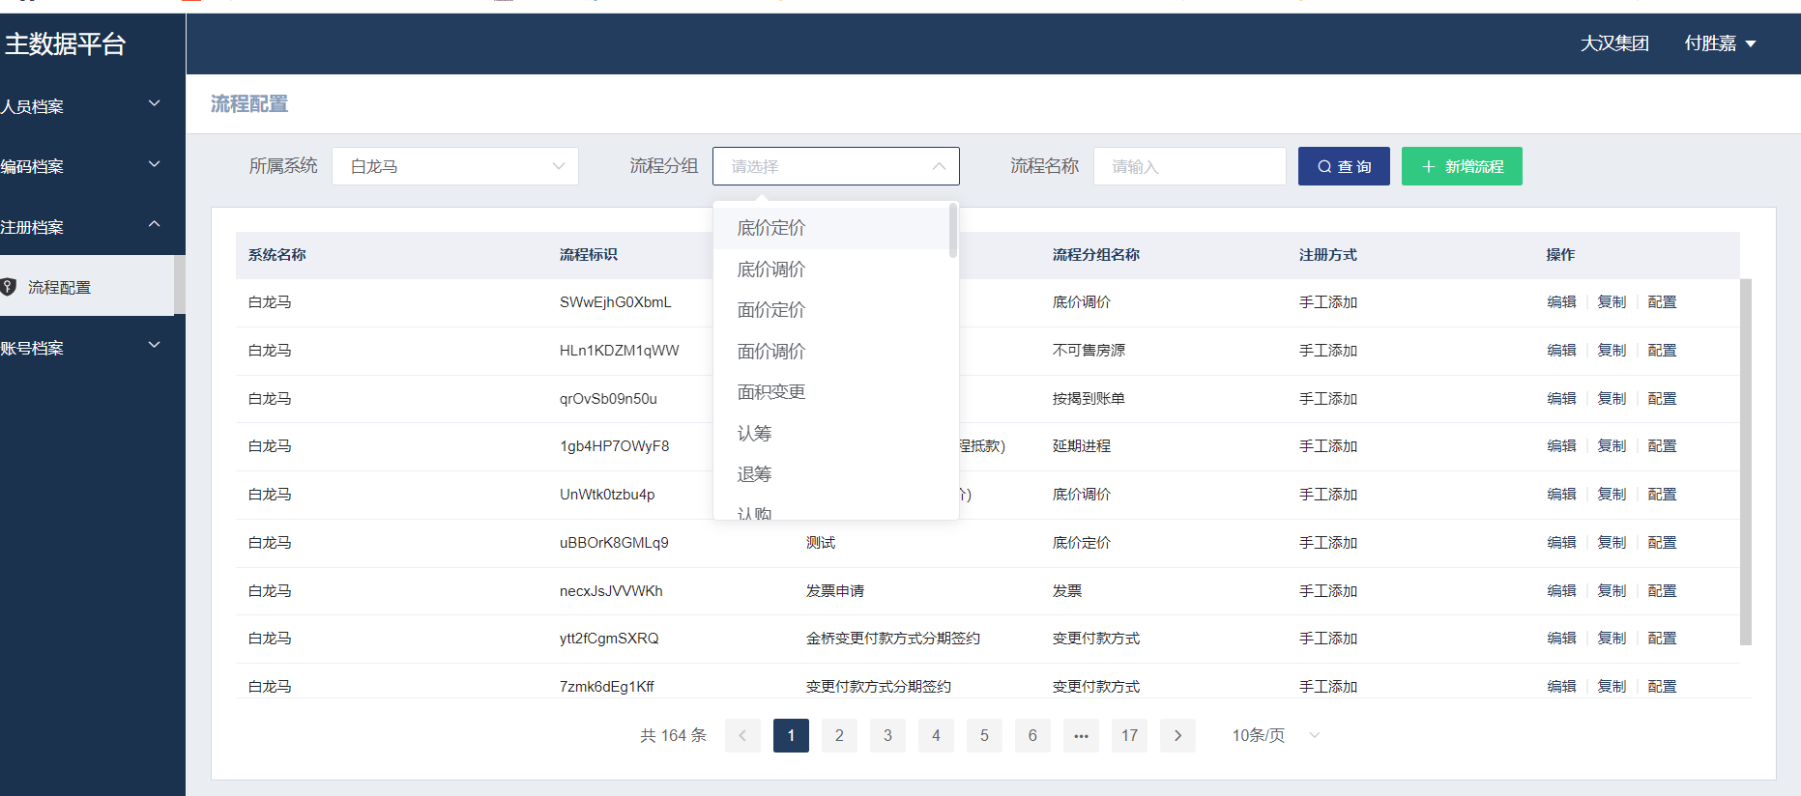Viewport: 1801px width, 796px height.
Task: Open the 10条/页 page size dropdown
Action: click(x=1276, y=735)
